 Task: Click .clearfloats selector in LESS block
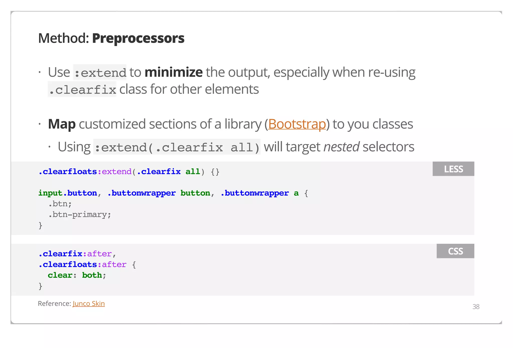(68, 172)
